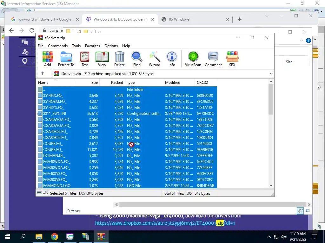Sort file list by Name column
Viewport: 325px width, 243px height.
pyautogui.click(x=55, y=83)
